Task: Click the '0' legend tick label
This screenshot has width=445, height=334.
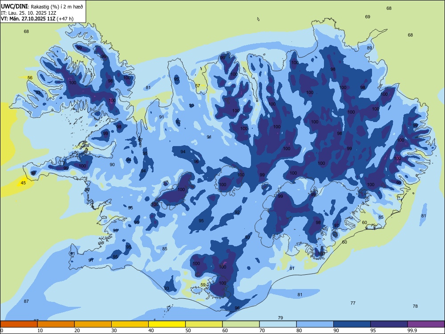Action: click(x=2, y=330)
